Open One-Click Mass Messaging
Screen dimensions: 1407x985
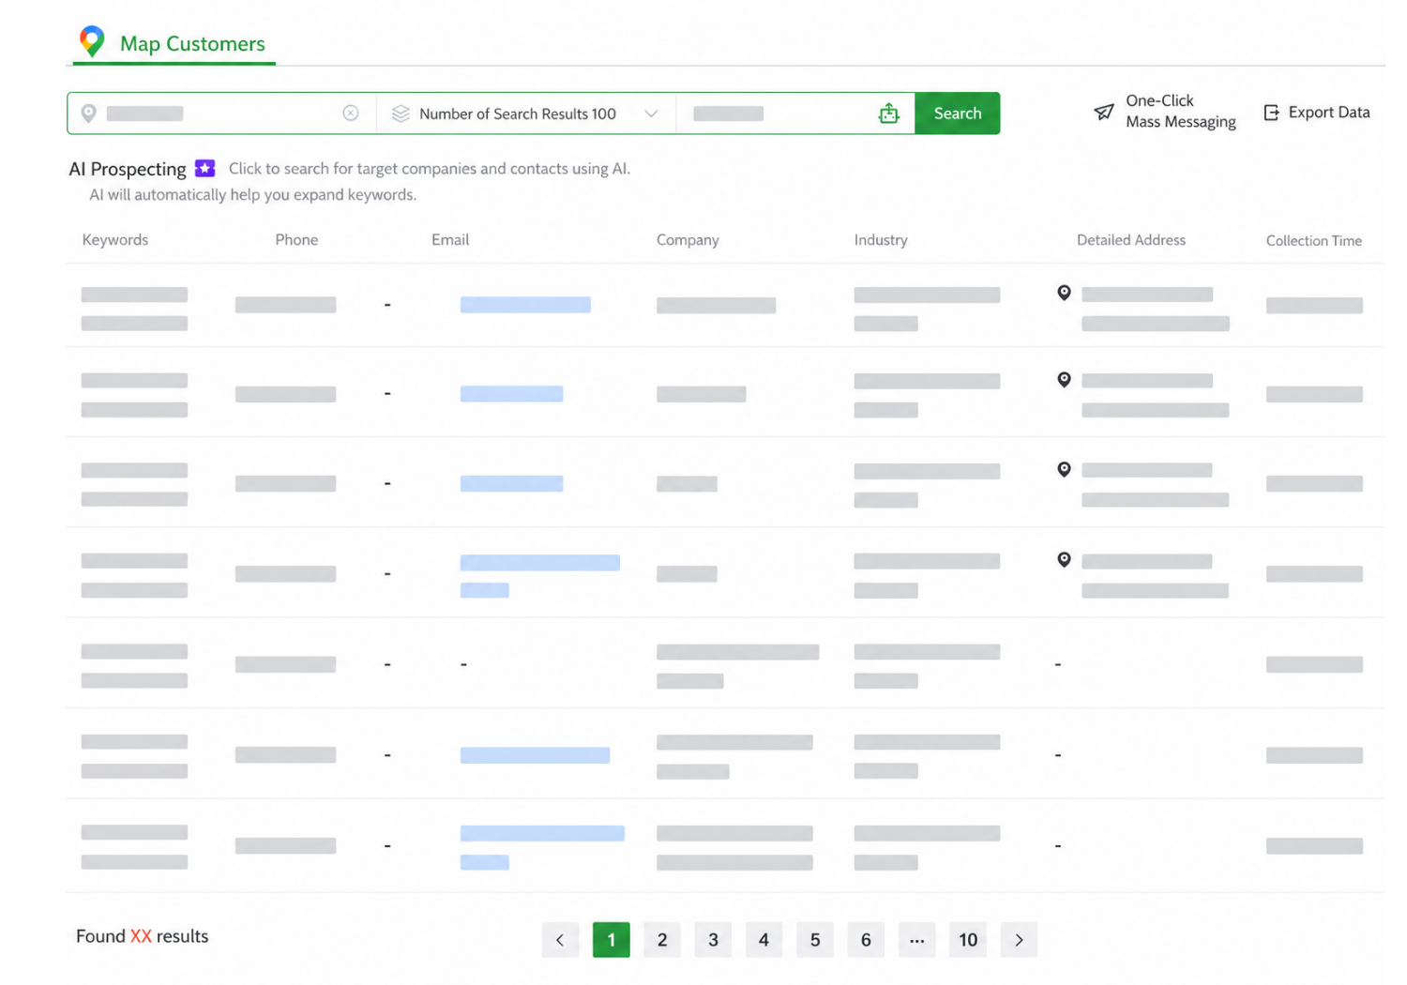[1165, 112]
